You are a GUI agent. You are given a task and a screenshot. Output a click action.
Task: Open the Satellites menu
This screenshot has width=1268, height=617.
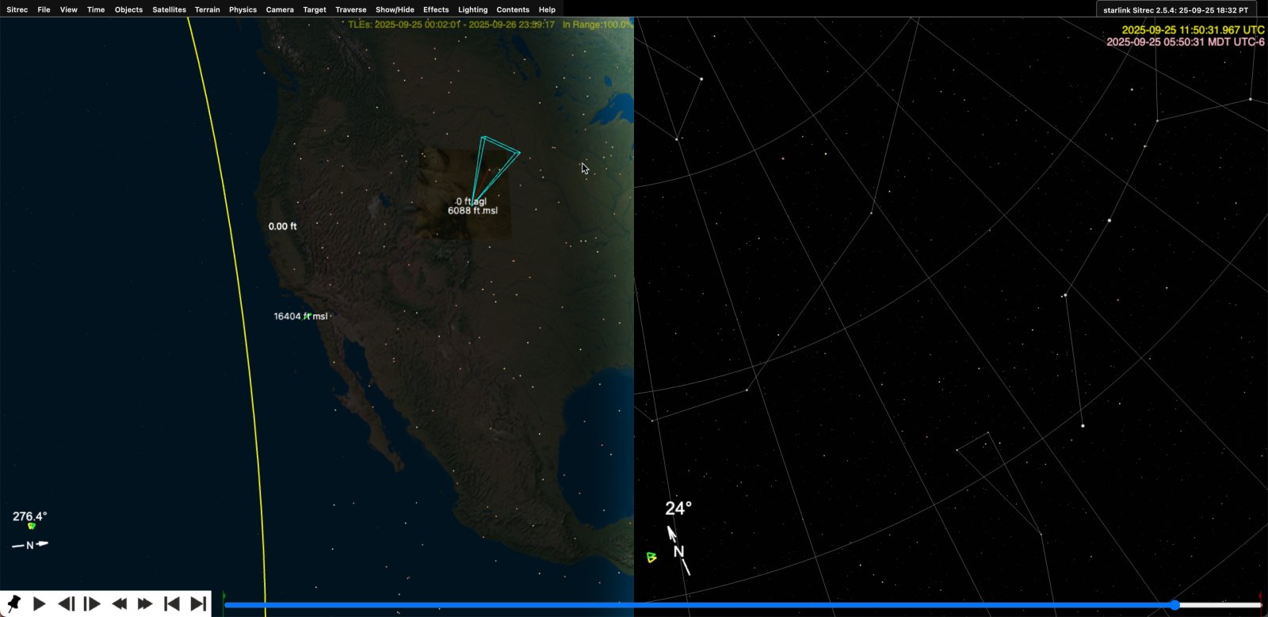(169, 10)
